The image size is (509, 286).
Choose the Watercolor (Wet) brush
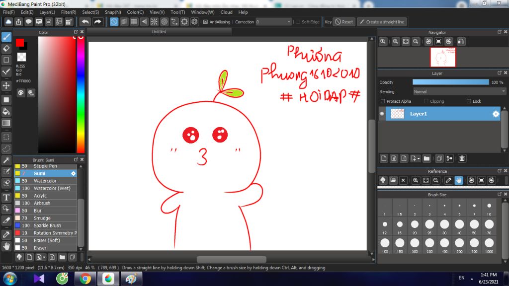coord(45,188)
